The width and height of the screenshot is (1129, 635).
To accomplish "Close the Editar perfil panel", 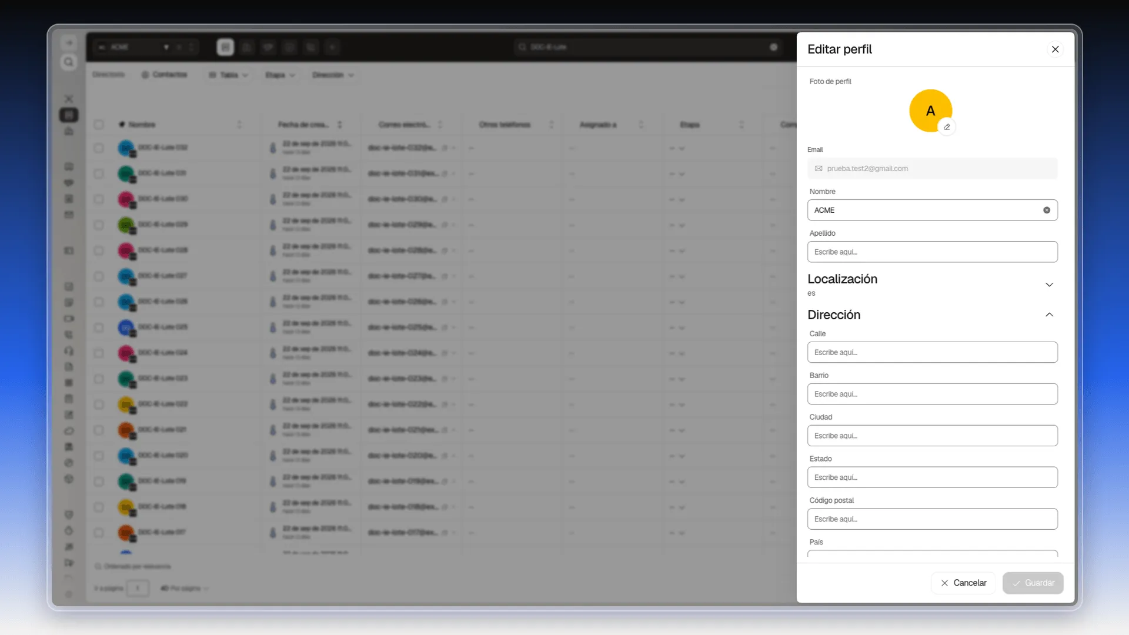I will [x=1055, y=49].
